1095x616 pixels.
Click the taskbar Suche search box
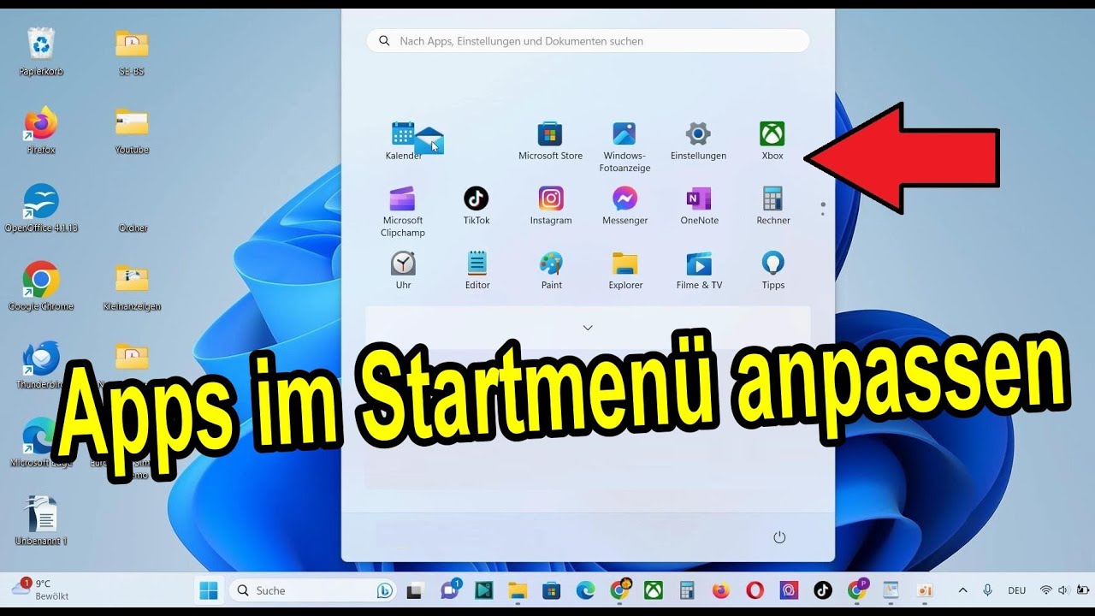(x=313, y=590)
